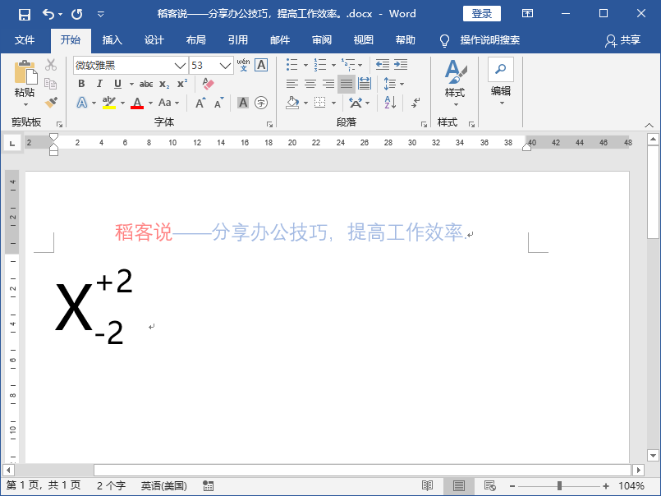Open the font name dropdown
Viewport: 661px width, 496px height.
[180, 66]
